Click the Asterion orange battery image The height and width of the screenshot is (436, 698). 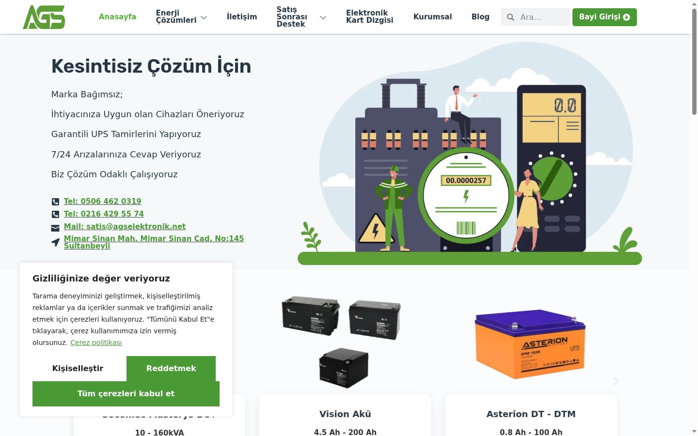pyautogui.click(x=530, y=344)
